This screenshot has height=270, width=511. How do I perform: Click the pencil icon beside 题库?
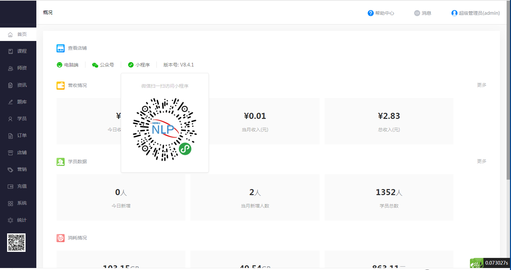10,102
